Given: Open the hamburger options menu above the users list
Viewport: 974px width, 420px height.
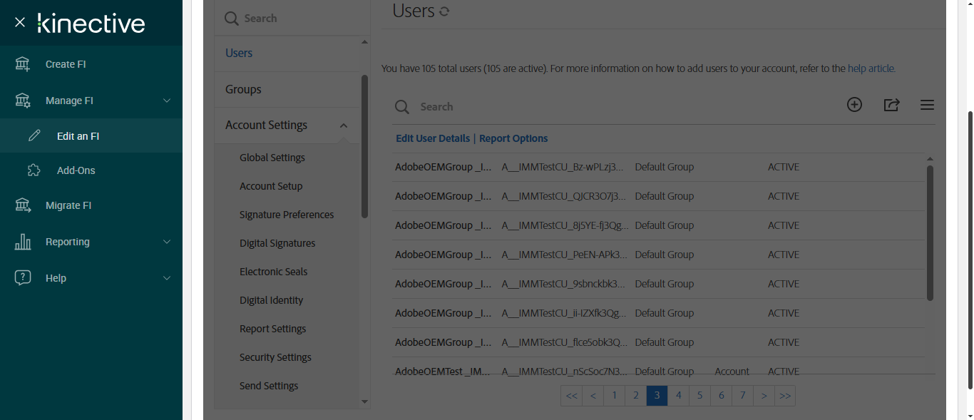Looking at the screenshot, I should [x=927, y=105].
